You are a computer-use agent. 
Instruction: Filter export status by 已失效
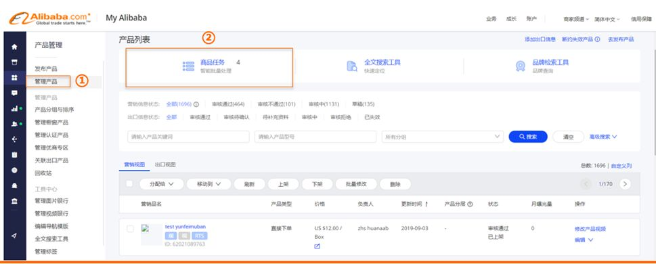(x=372, y=118)
